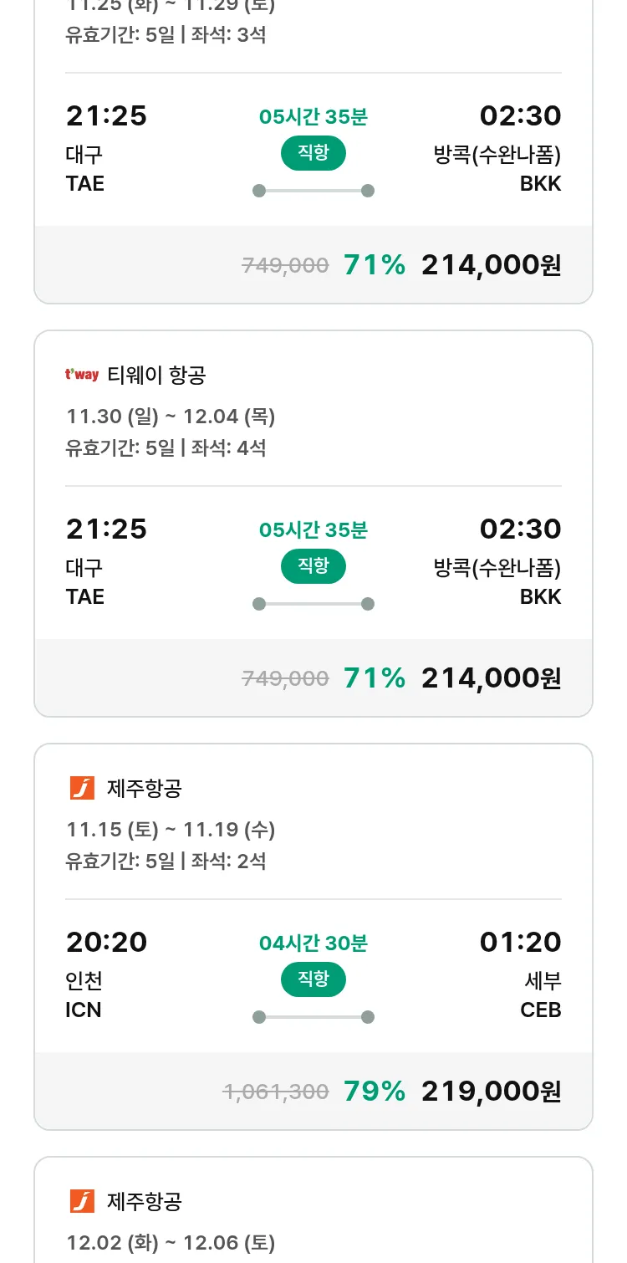
Task: Click the 11.30 (일) ~ 12.04 (목) date range
Action: [x=171, y=416]
